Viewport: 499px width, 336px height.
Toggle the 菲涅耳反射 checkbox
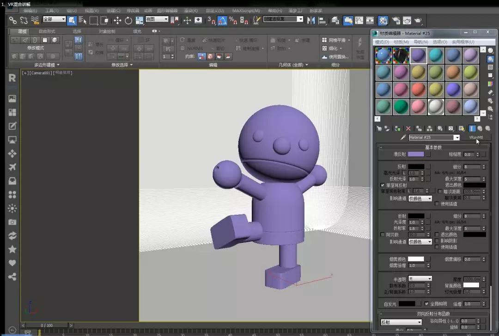pyautogui.click(x=383, y=185)
